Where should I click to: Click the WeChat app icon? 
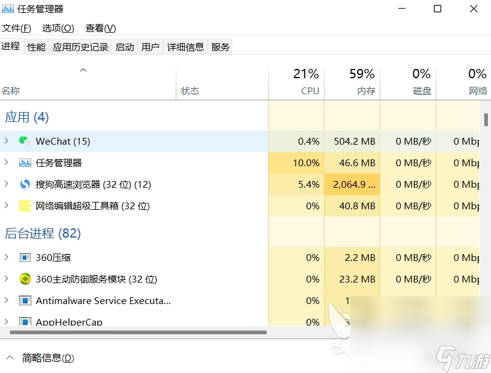[x=25, y=141]
